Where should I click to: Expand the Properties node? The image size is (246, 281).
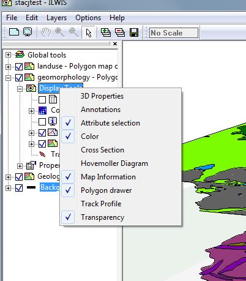coord(20,166)
